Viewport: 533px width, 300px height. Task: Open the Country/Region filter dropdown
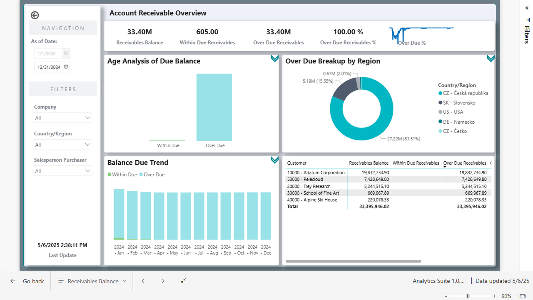tap(87, 144)
